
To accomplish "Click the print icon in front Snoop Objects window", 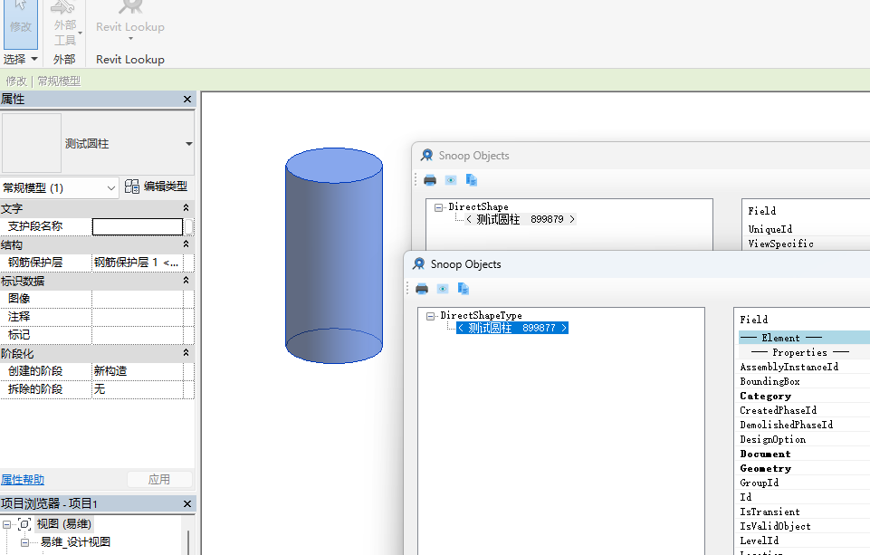I will coord(422,289).
